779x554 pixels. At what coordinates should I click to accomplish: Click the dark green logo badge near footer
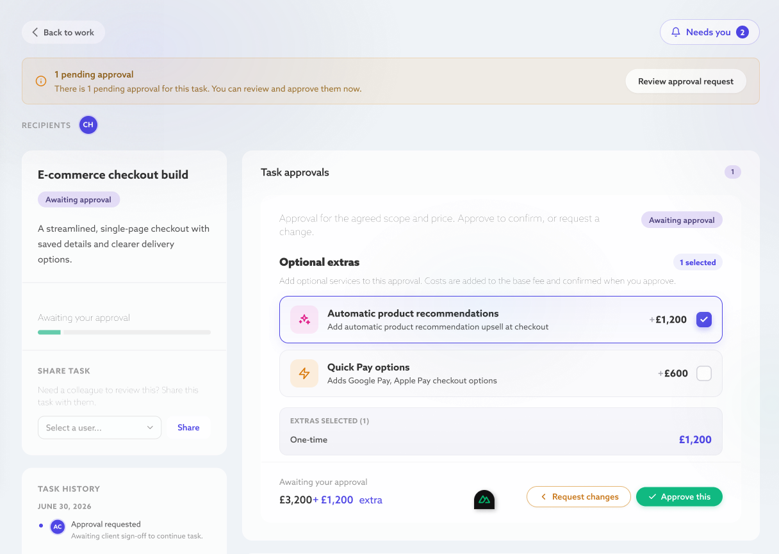(x=484, y=500)
